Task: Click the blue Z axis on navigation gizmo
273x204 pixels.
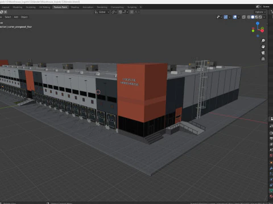Action: 258,23
